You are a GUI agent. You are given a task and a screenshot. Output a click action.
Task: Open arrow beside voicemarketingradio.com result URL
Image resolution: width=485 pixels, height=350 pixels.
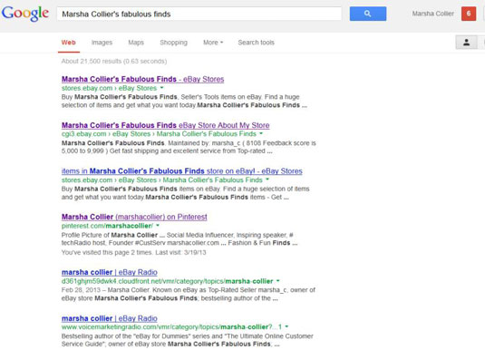tap(286, 326)
